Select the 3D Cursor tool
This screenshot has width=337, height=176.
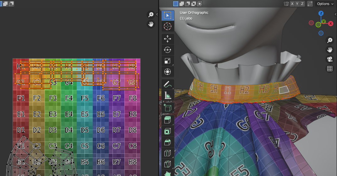(x=168, y=27)
